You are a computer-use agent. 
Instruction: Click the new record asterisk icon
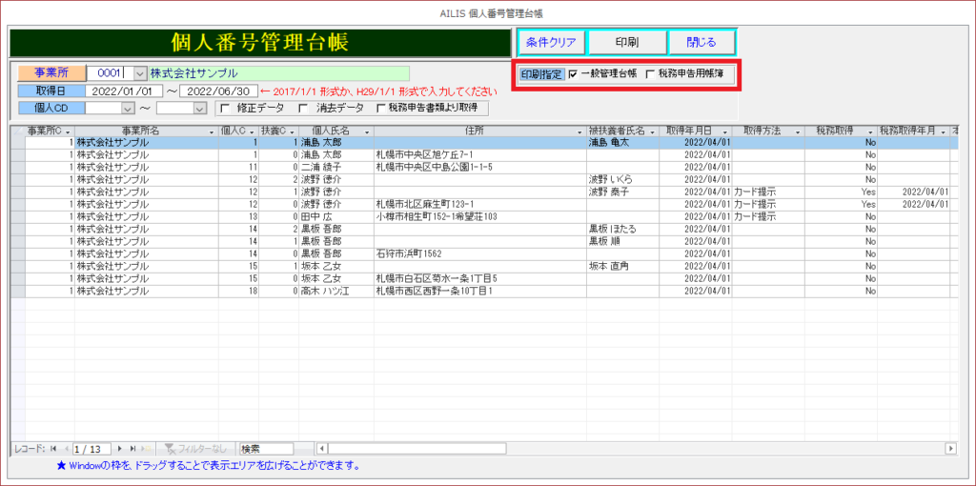tap(146, 448)
